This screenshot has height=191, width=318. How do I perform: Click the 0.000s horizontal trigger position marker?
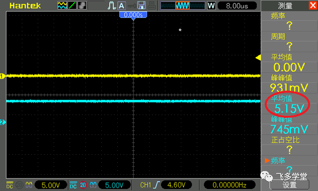(133, 15)
